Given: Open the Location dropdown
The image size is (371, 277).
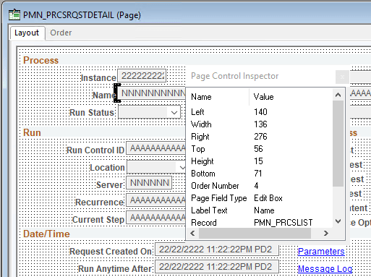Looking at the screenshot, I should coord(182,167).
